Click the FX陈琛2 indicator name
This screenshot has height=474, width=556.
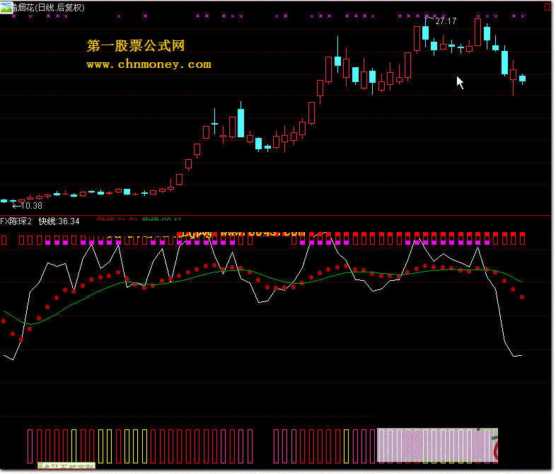[x=16, y=221]
